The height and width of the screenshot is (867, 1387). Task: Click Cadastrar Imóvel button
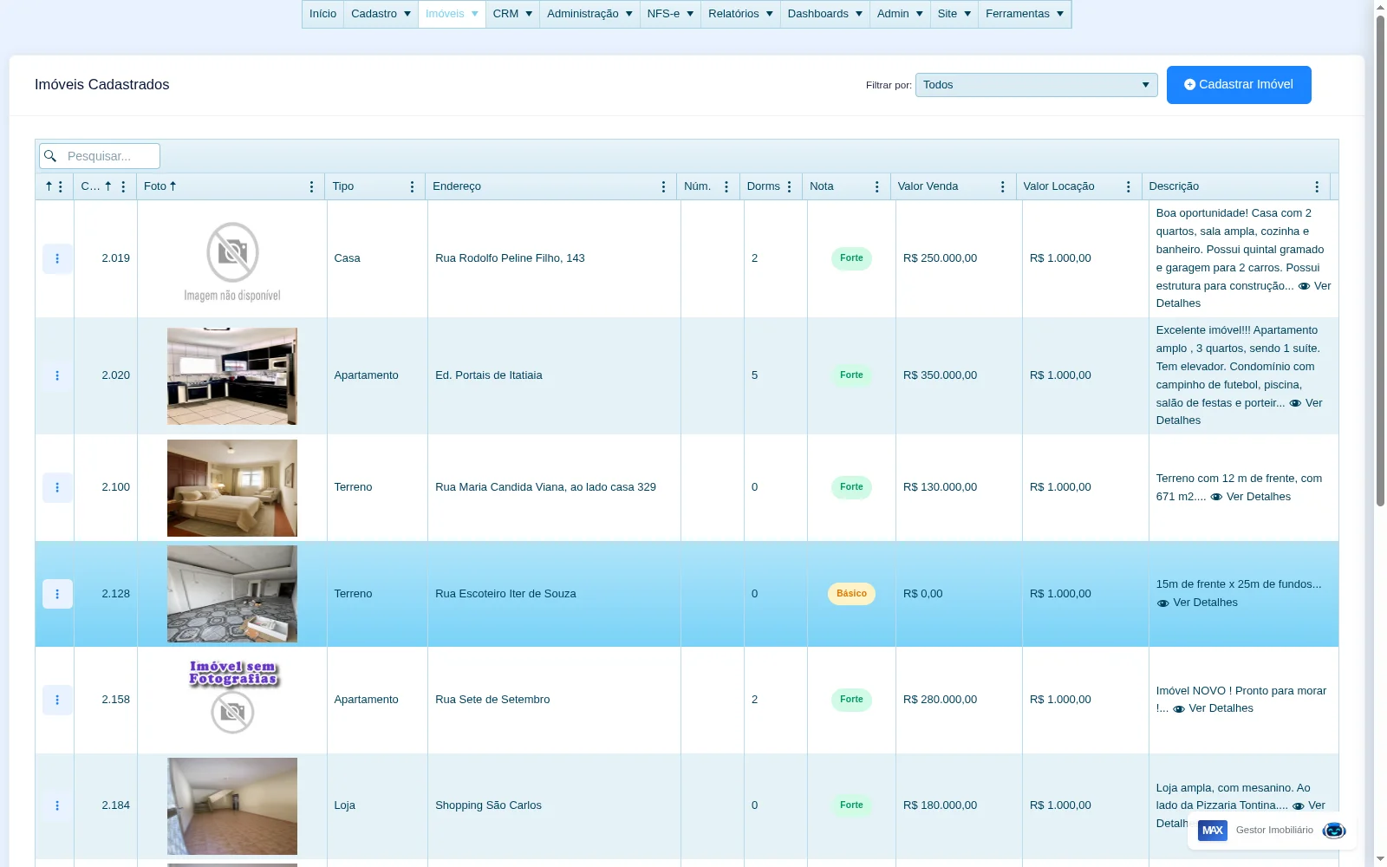[1239, 85]
